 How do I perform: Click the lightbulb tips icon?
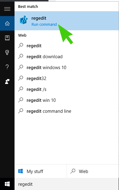coord(7,52)
